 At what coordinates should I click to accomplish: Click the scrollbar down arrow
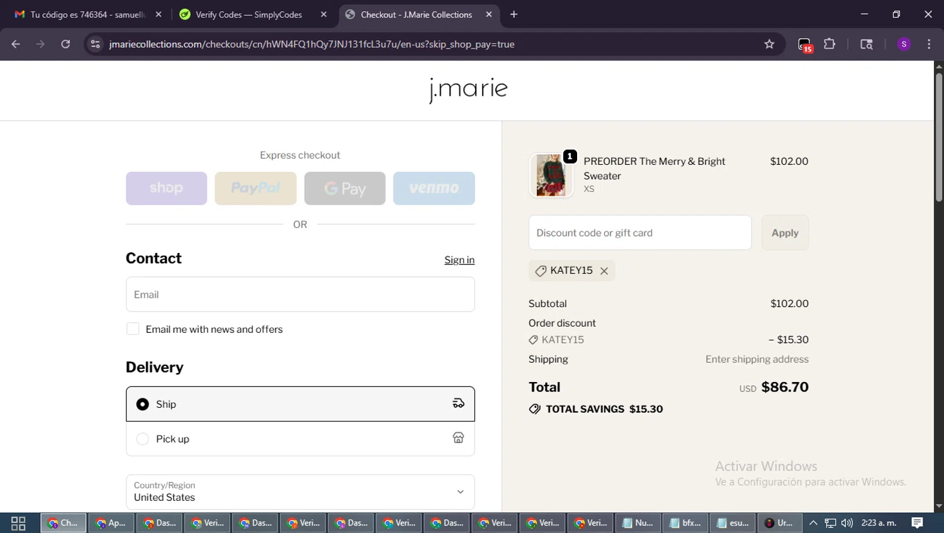(x=939, y=506)
